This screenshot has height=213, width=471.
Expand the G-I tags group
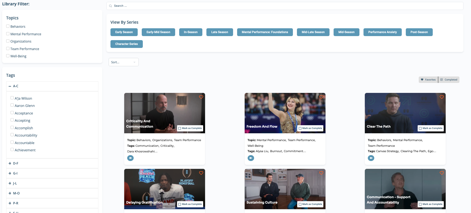[52, 173]
